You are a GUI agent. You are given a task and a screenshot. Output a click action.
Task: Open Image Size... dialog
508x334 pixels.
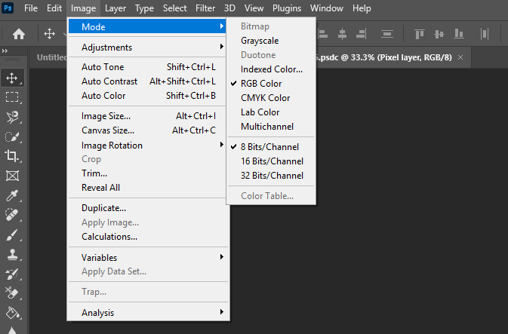146,116
